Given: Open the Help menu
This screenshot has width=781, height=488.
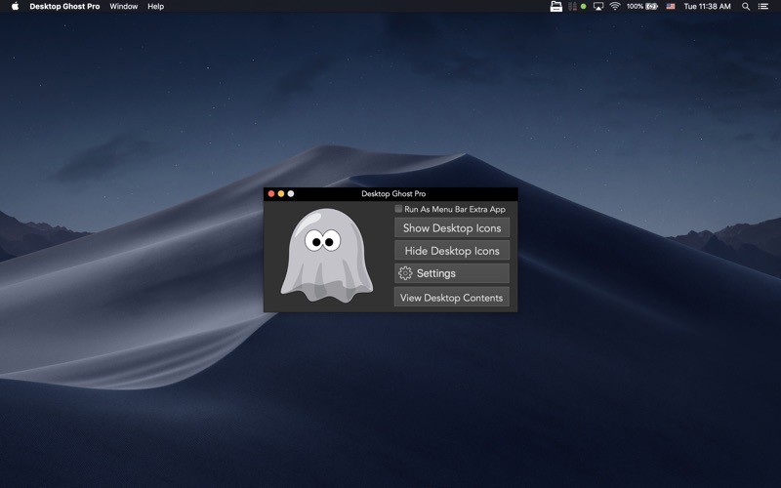Looking at the screenshot, I should point(155,7).
